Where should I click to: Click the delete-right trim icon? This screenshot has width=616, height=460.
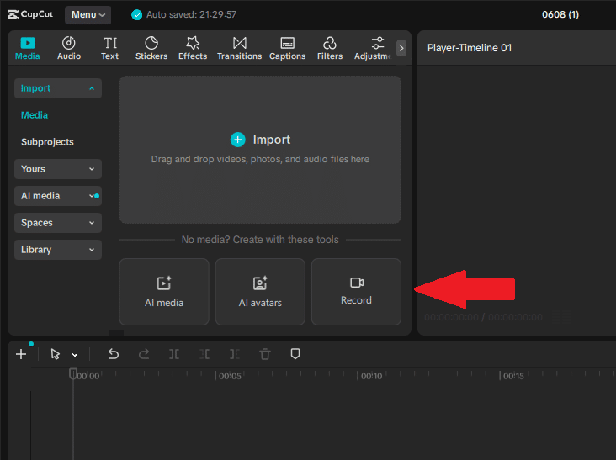(x=235, y=354)
